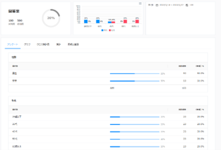Click the 性別 section title
Viewport: 221px width, 150px height.
tap(13, 57)
